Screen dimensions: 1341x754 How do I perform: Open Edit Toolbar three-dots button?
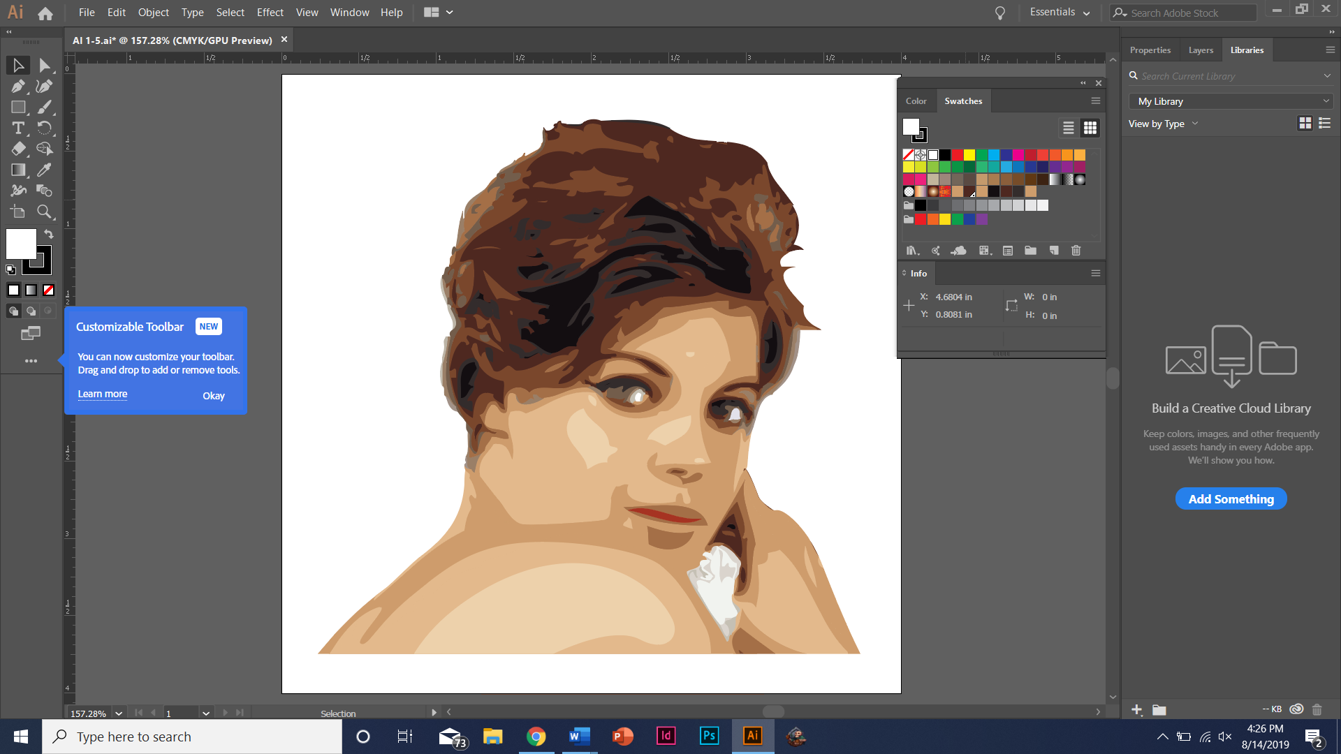tap(31, 361)
